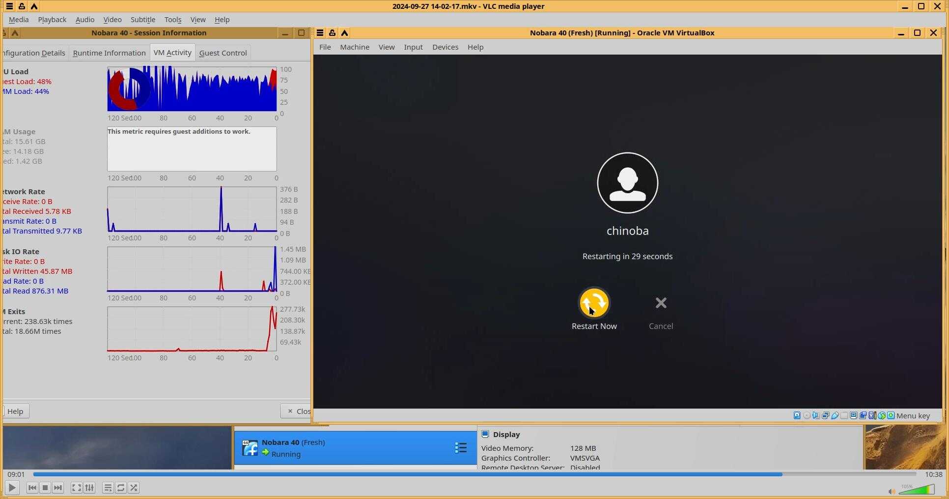Click the VLC volume speaker icon
This screenshot has height=499, width=949.
891,491
